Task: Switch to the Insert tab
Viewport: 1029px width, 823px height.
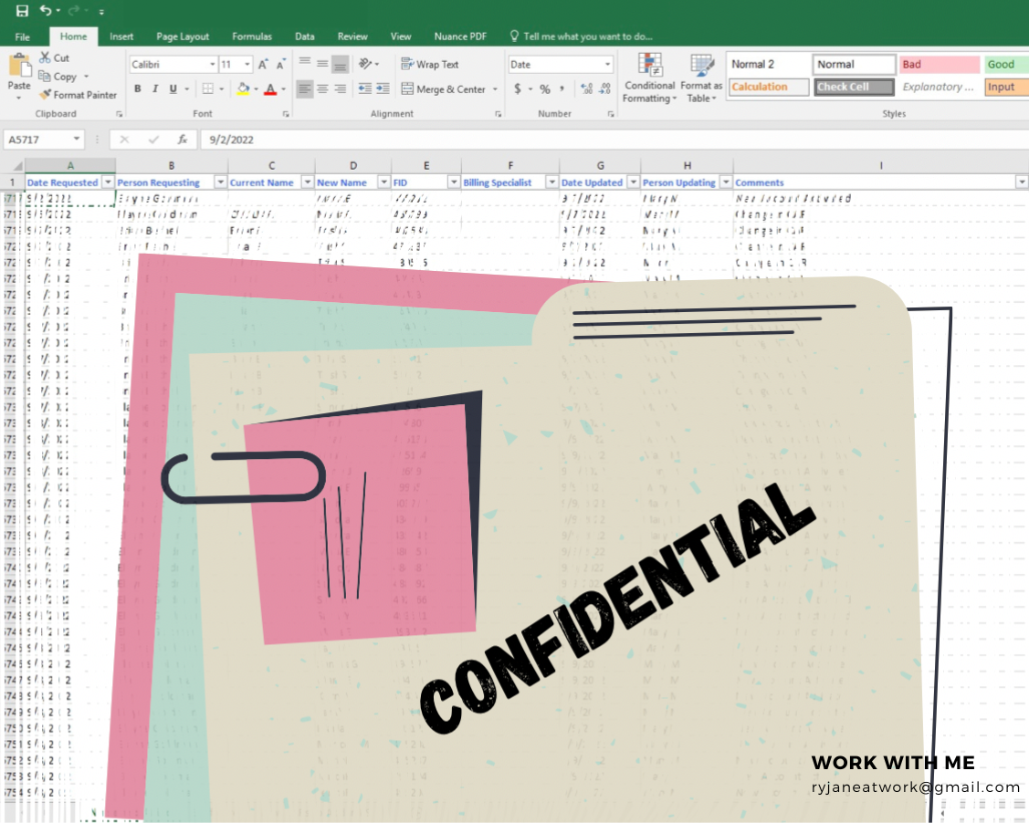Action: pos(121,36)
